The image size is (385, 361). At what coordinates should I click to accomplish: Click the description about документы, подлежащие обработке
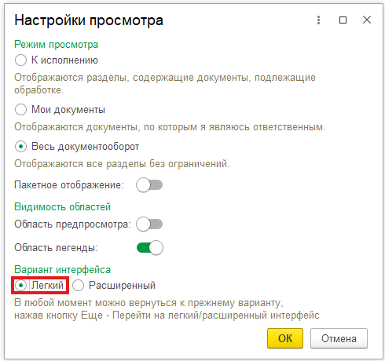(x=165, y=84)
